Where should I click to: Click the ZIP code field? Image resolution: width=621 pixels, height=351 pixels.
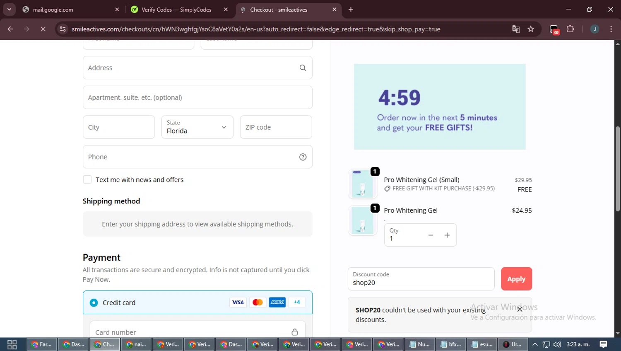[x=276, y=127]
